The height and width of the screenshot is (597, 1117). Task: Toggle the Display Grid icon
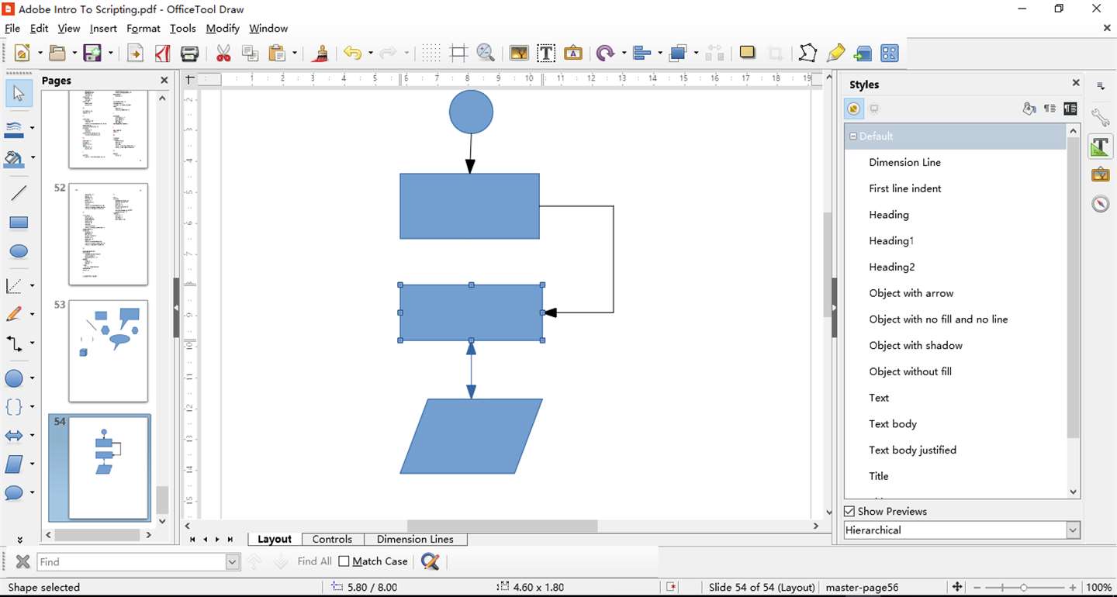(431, 53)
